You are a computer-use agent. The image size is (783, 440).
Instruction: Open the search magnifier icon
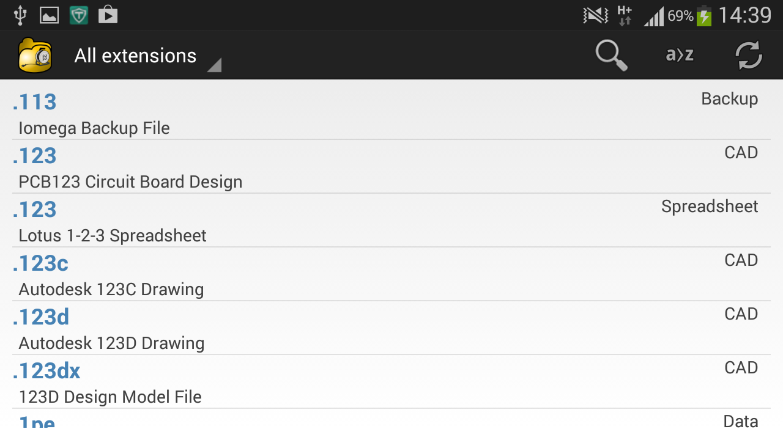pos(611,56)
